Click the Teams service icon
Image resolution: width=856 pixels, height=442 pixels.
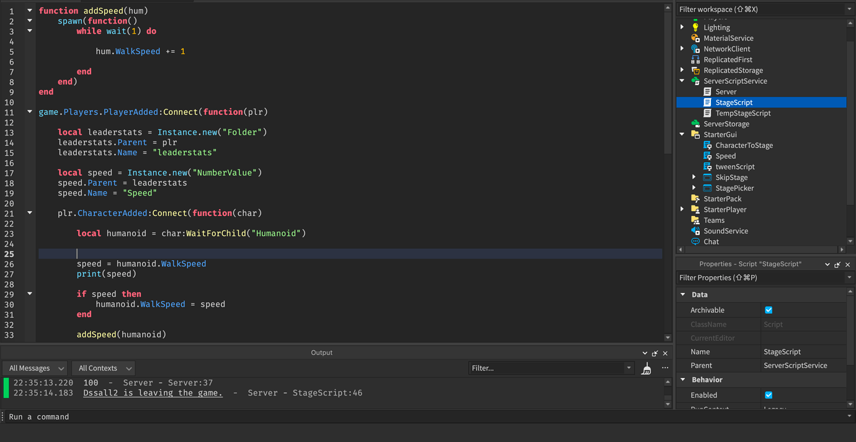[695, 220]
